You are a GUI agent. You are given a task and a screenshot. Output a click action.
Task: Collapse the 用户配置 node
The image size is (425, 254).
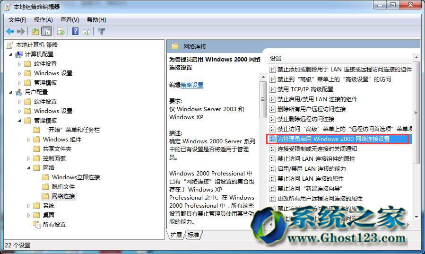(x=10, y=92)
